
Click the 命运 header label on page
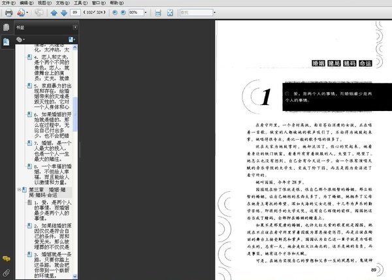click(365, 63)
